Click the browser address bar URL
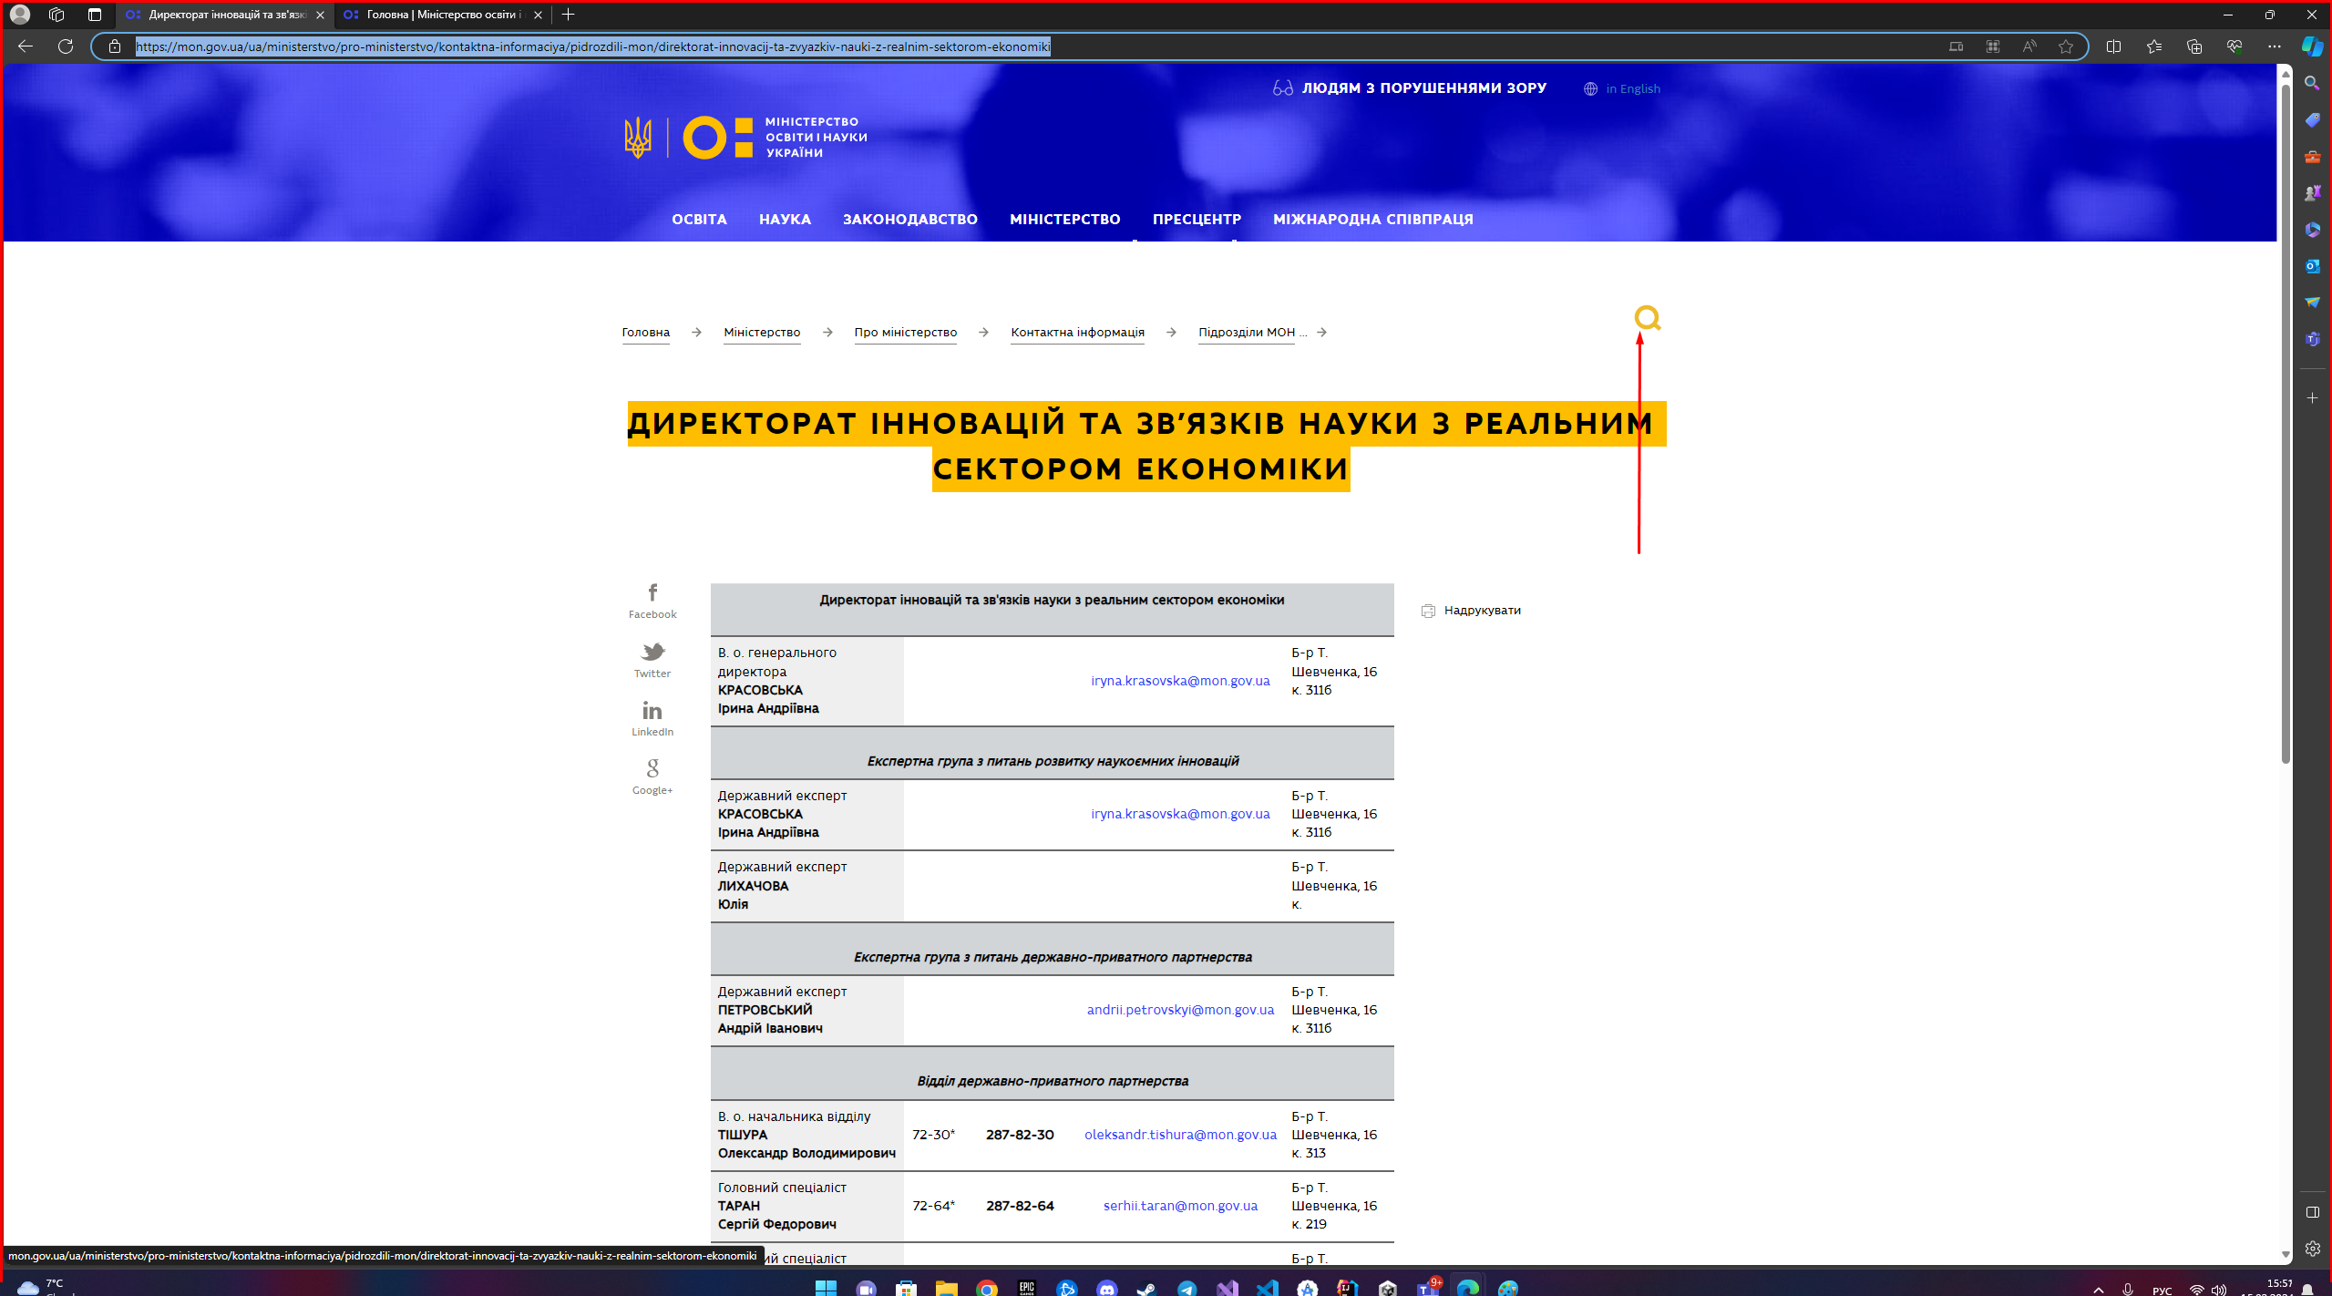 (592, 46)
